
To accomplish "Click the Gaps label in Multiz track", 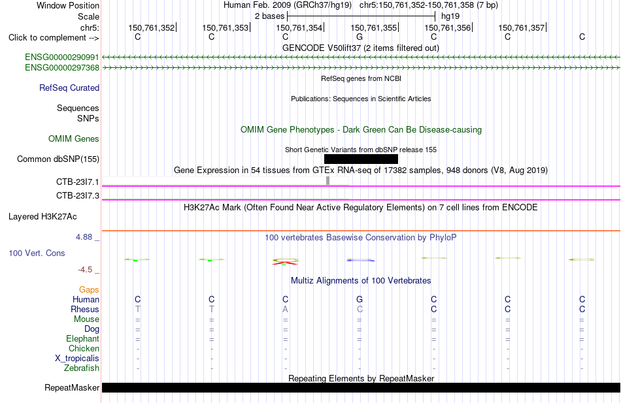I will coord(89,290).
